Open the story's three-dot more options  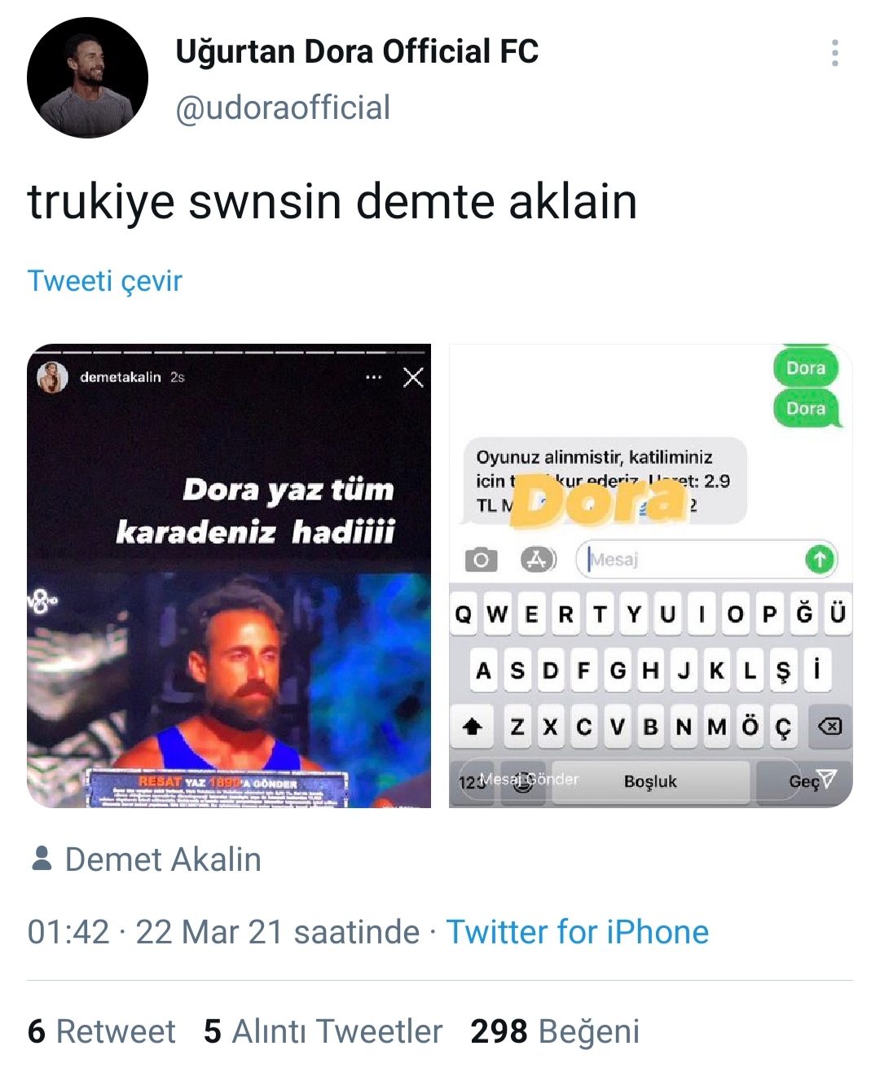pyautogui.click(x=374, y=377)
